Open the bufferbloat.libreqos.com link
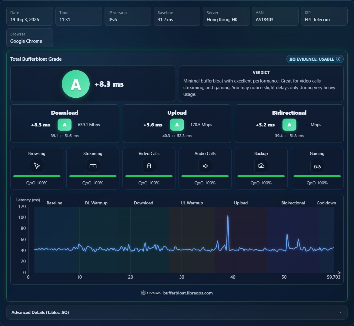This screenshot has width=354, height=326. coord(188,293)
